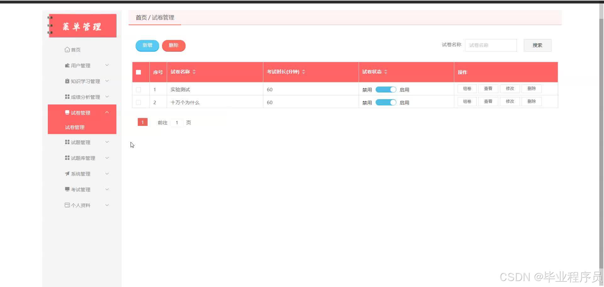Click the 考试管理 monitor icon
Viewport: 604px width, 287px height.
67,189
